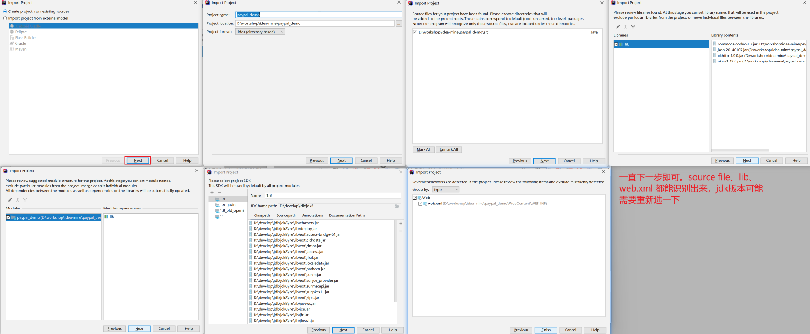Toggle the web.xml framework checkbox
The image size is (810, 334).
pyautogui.click(x=420, y=204)
